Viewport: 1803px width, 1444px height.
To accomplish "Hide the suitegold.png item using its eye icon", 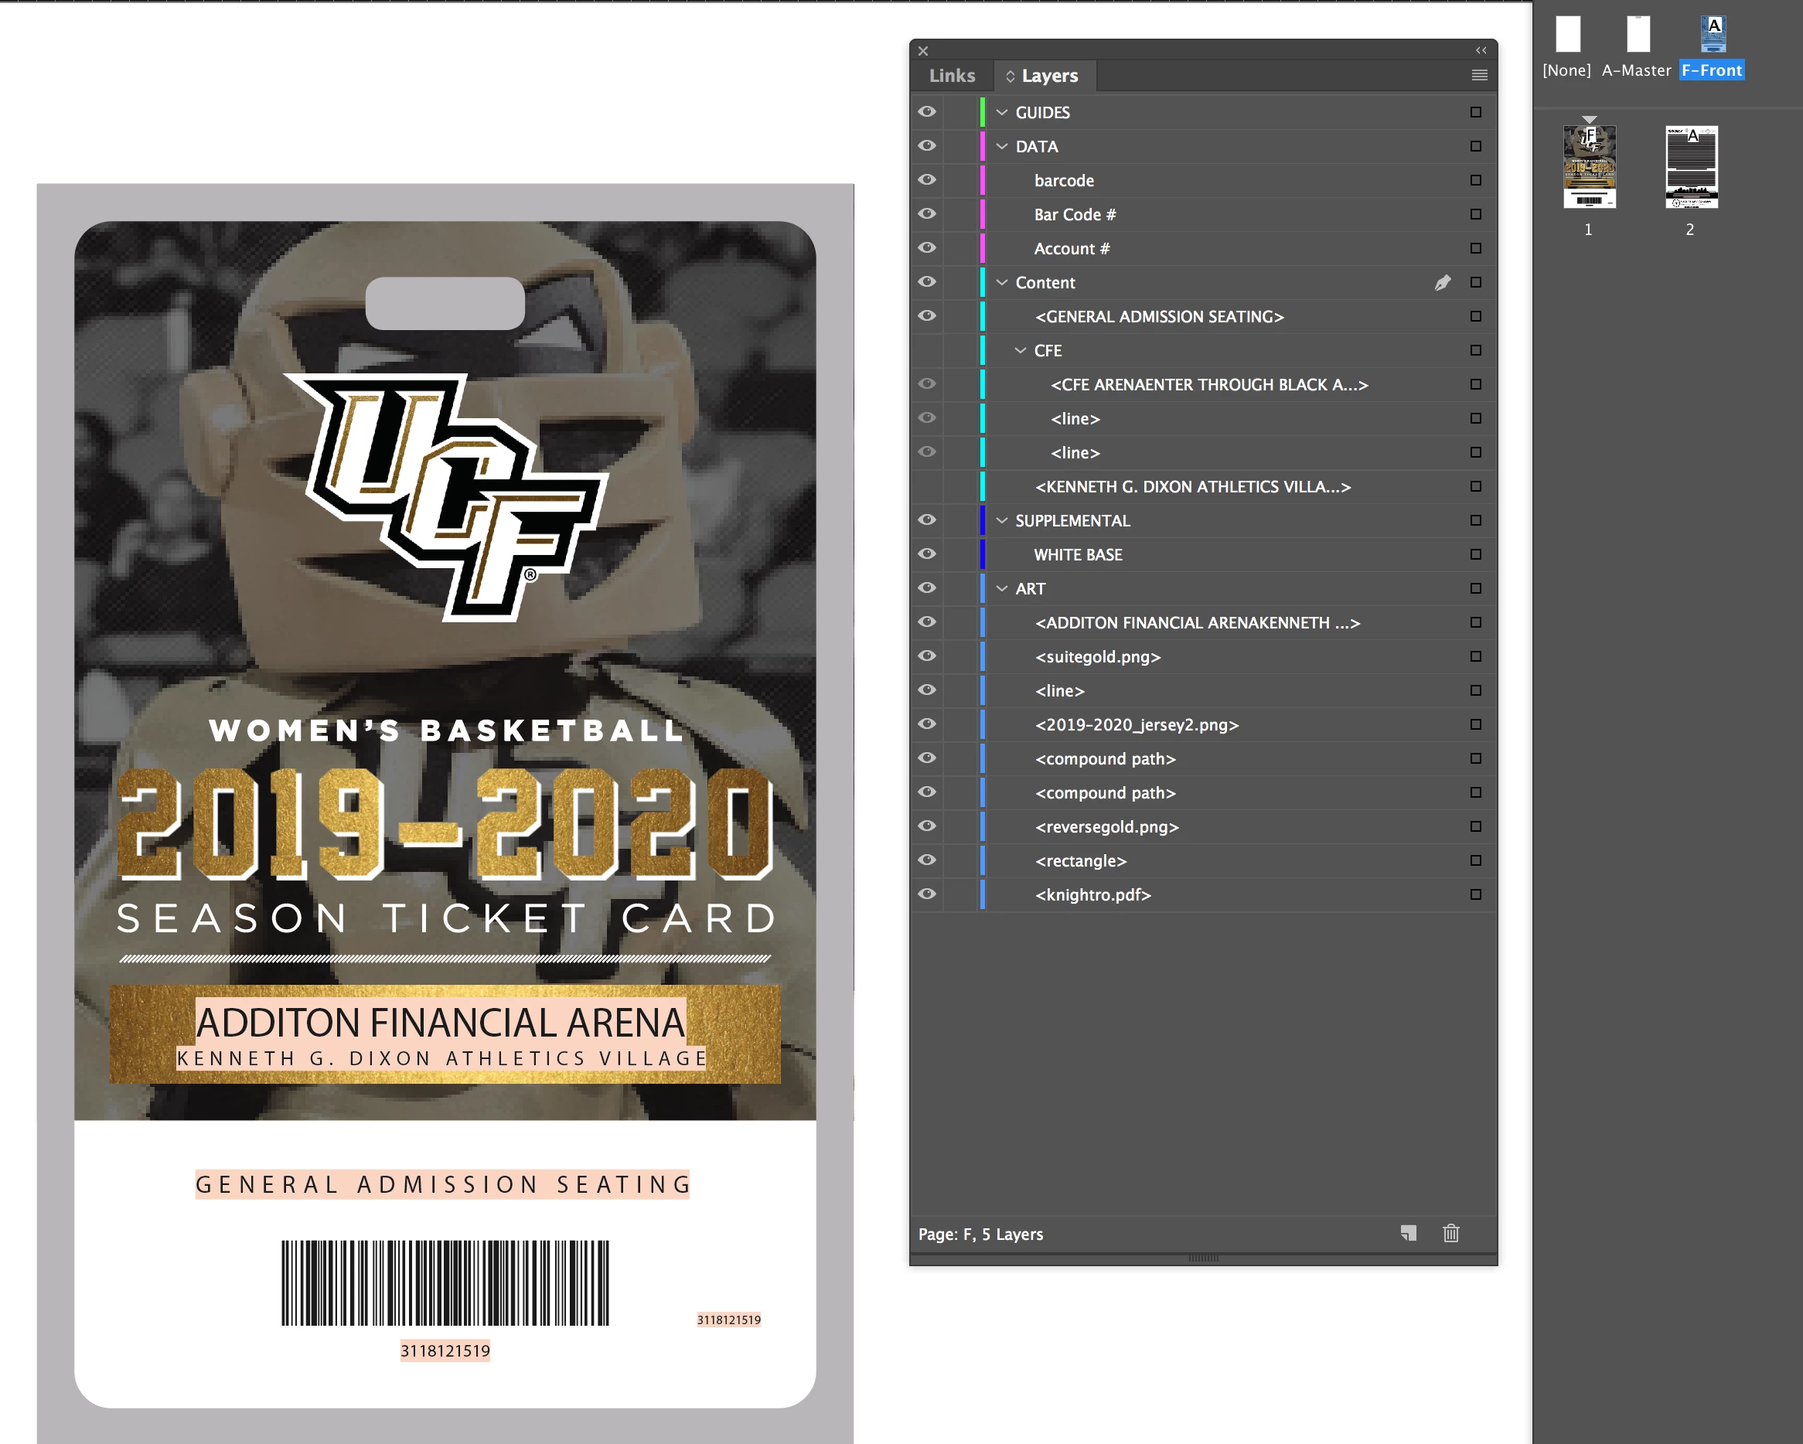I will [x=926, y=656].
